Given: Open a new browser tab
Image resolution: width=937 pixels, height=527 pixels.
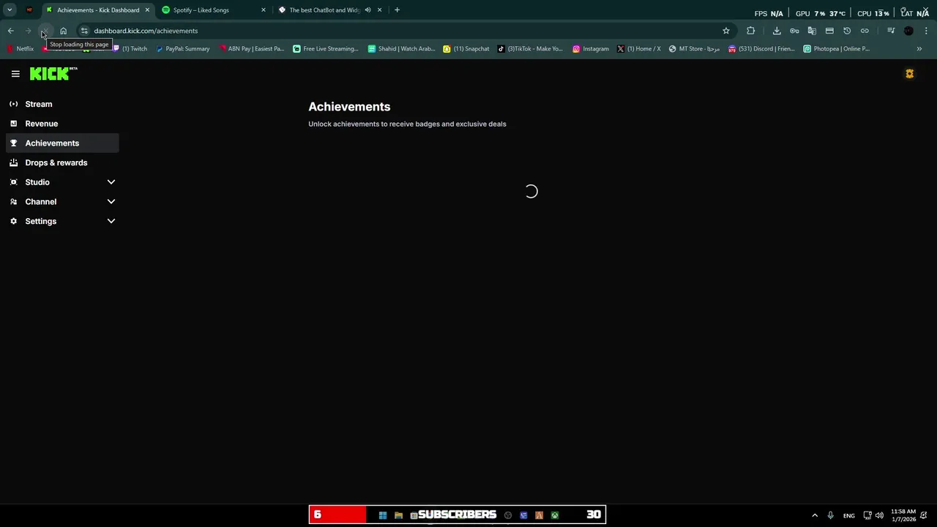Looking at the screenshot, I should tap(397, 10).
